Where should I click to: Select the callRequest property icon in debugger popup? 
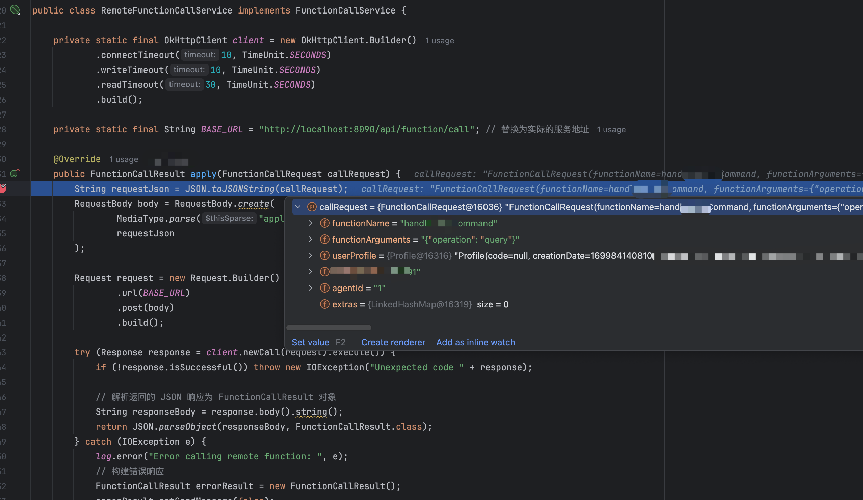[312, 207]
